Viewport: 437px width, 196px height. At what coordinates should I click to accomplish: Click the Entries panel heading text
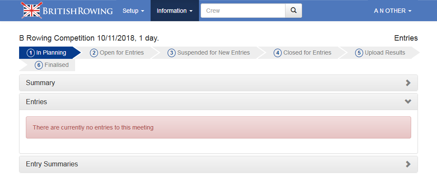coord(36,102)
